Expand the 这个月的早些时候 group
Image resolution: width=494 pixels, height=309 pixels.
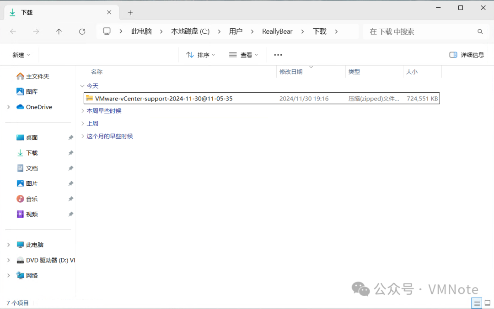82,136
